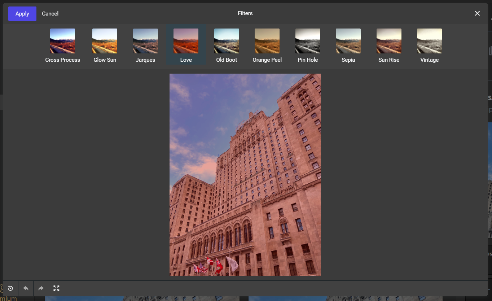Screen dimensions: 492x301
Task: Select the Vintage filter thumbnail
Action: (429, 41)
